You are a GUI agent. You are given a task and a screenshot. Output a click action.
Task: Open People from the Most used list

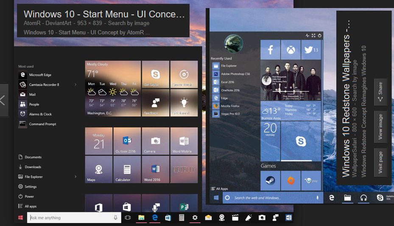point(29,104)
